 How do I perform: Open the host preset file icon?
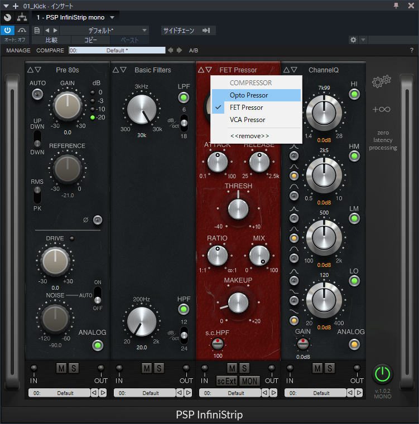[37, 30]
